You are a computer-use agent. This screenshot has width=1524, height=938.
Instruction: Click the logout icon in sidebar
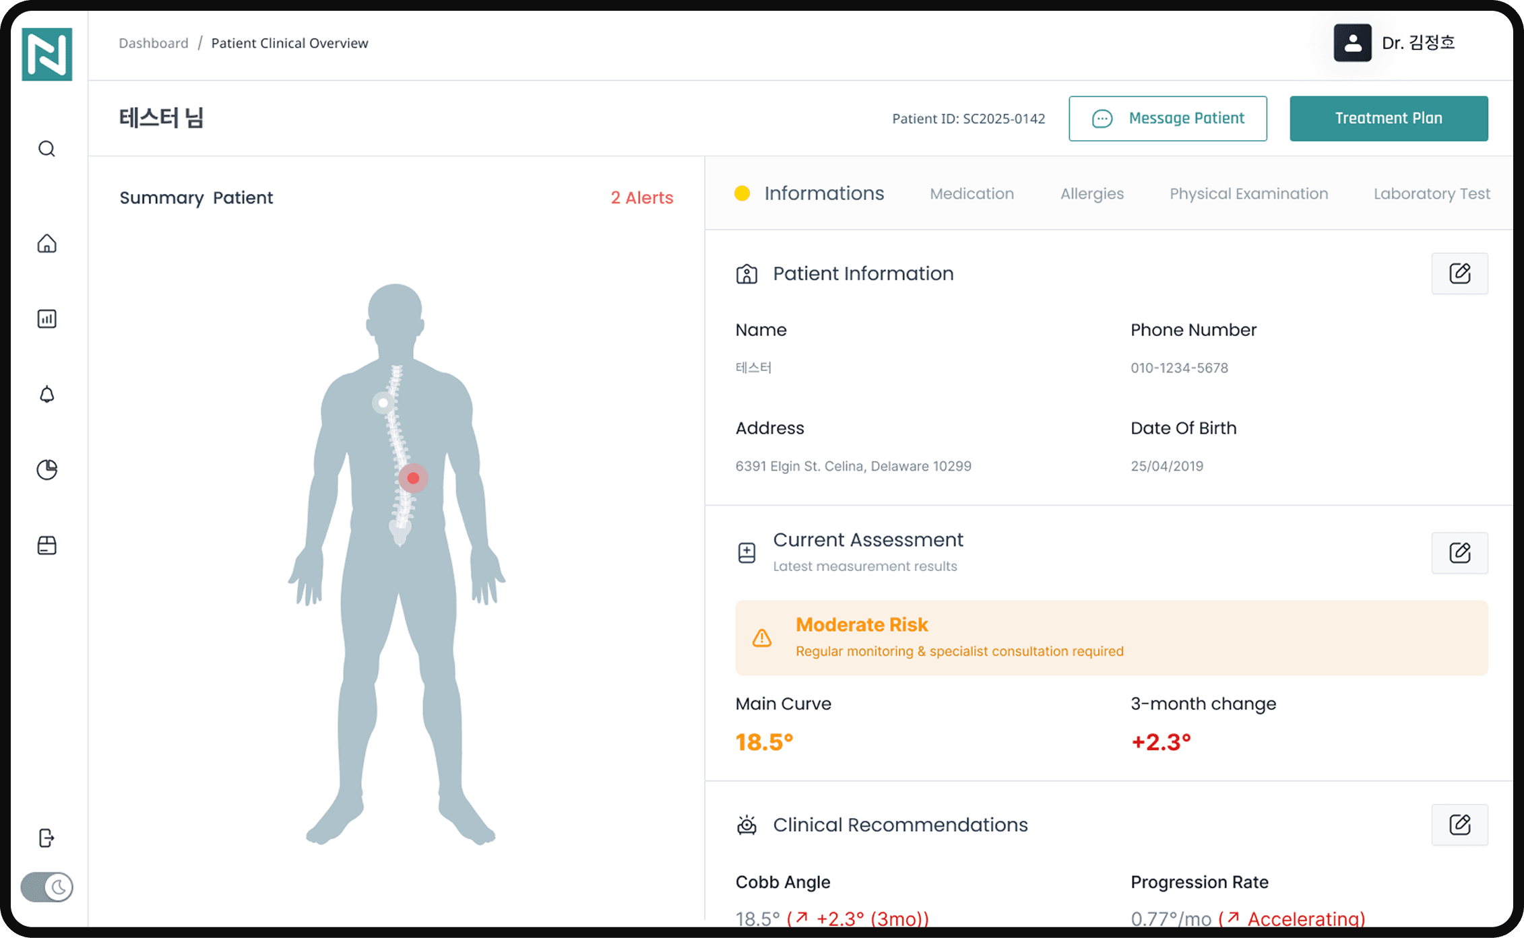pyautogui.click(x=46, y=838)
